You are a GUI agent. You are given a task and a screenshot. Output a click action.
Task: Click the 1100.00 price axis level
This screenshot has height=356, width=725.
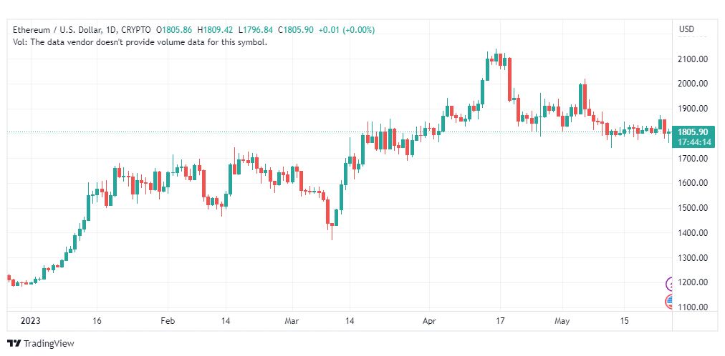[x=693, y=307]
